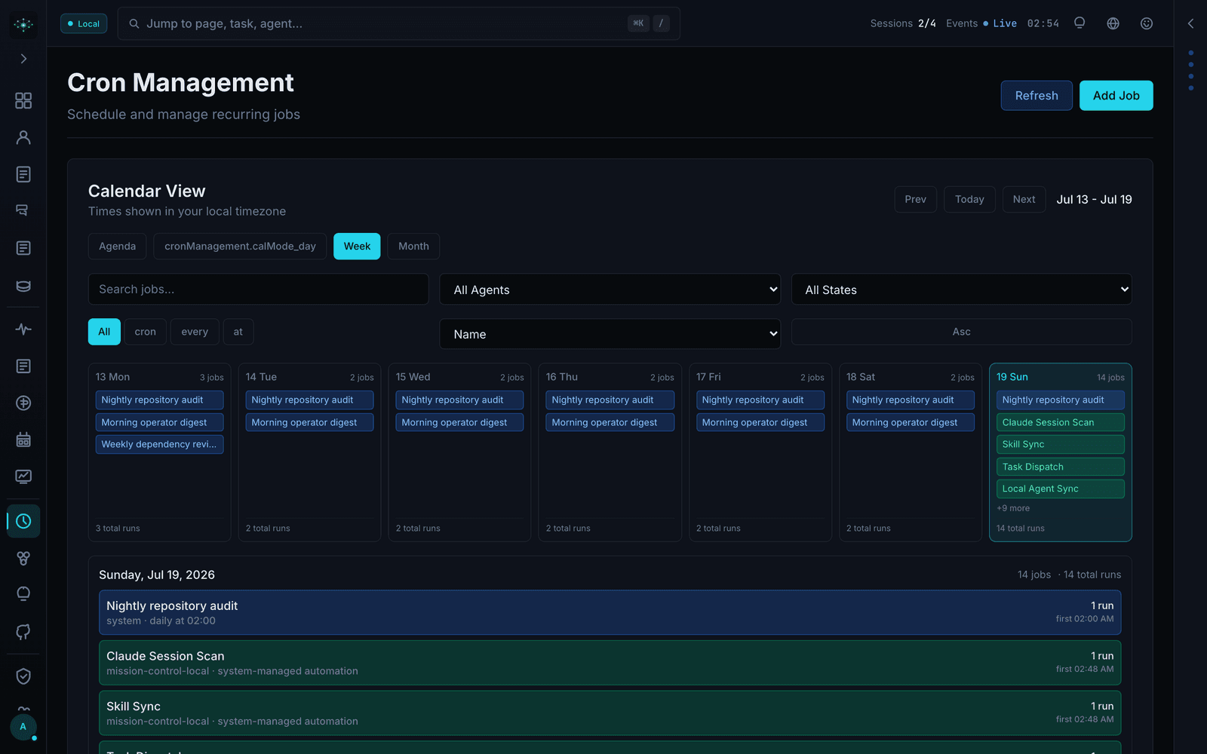Screen dimensions: 1207x754
Task: Select the 16 Thu day header
Action: 562,377
